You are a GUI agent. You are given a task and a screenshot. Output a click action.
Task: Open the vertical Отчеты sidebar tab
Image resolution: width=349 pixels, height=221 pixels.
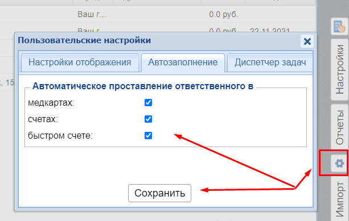340,127
